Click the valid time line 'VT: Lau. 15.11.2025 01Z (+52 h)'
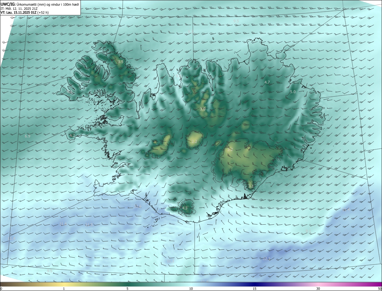Image resolution: width=382 pixels, height=291 pixels. click(x=25, y=12)
